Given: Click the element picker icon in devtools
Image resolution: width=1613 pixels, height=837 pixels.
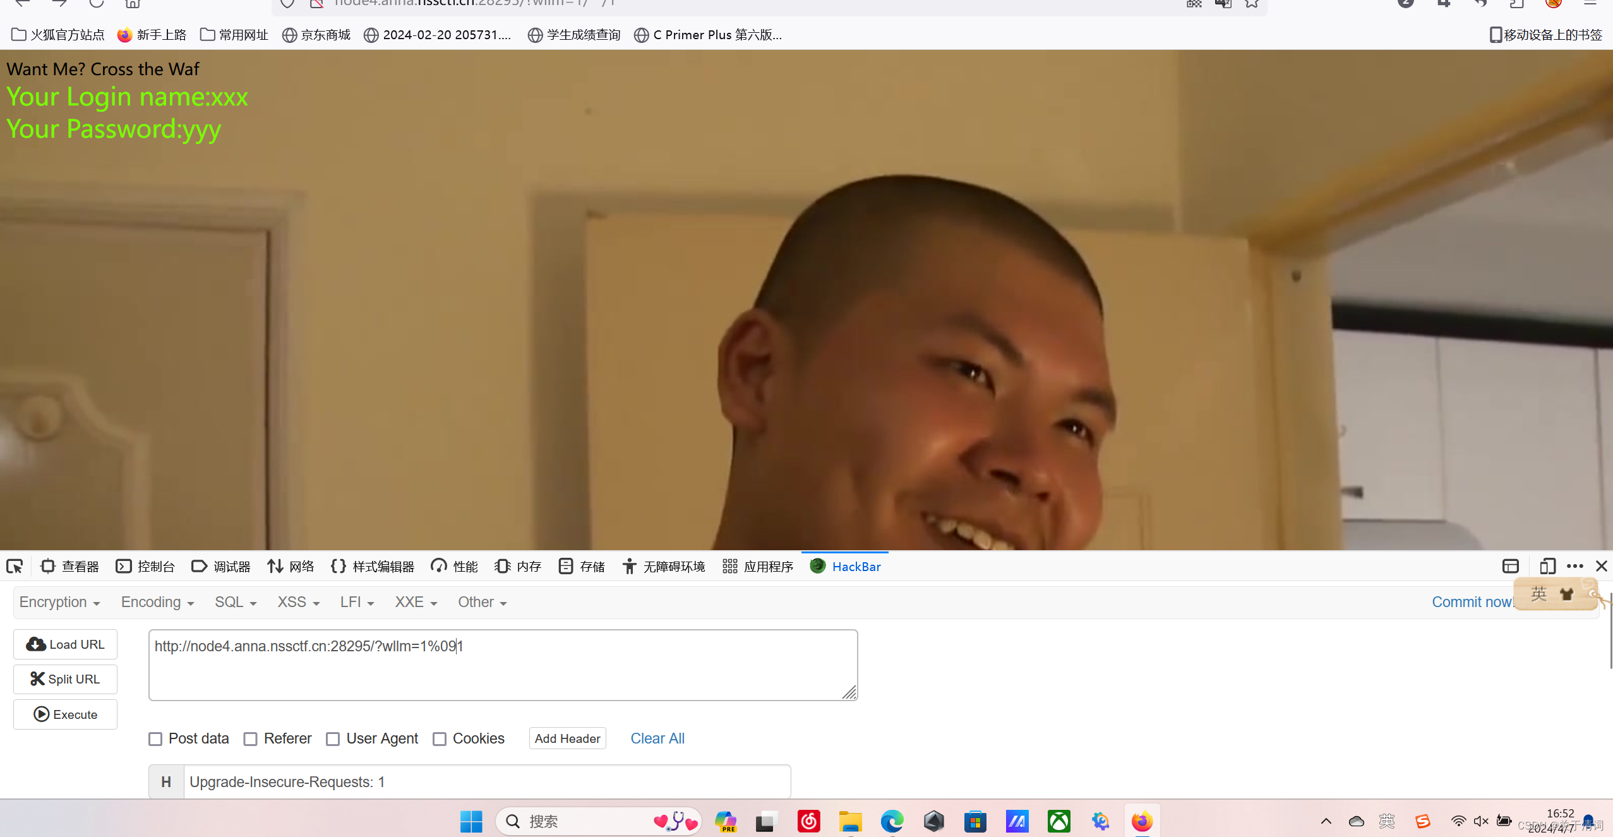Looking at the screenshot, I should (x=15, y=566).
